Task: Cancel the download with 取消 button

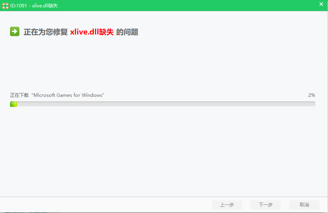Action: (x=304, y=204)
